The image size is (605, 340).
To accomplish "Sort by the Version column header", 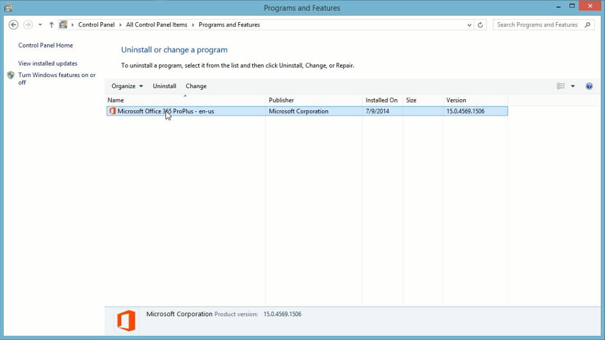I will tap(475, 100).
